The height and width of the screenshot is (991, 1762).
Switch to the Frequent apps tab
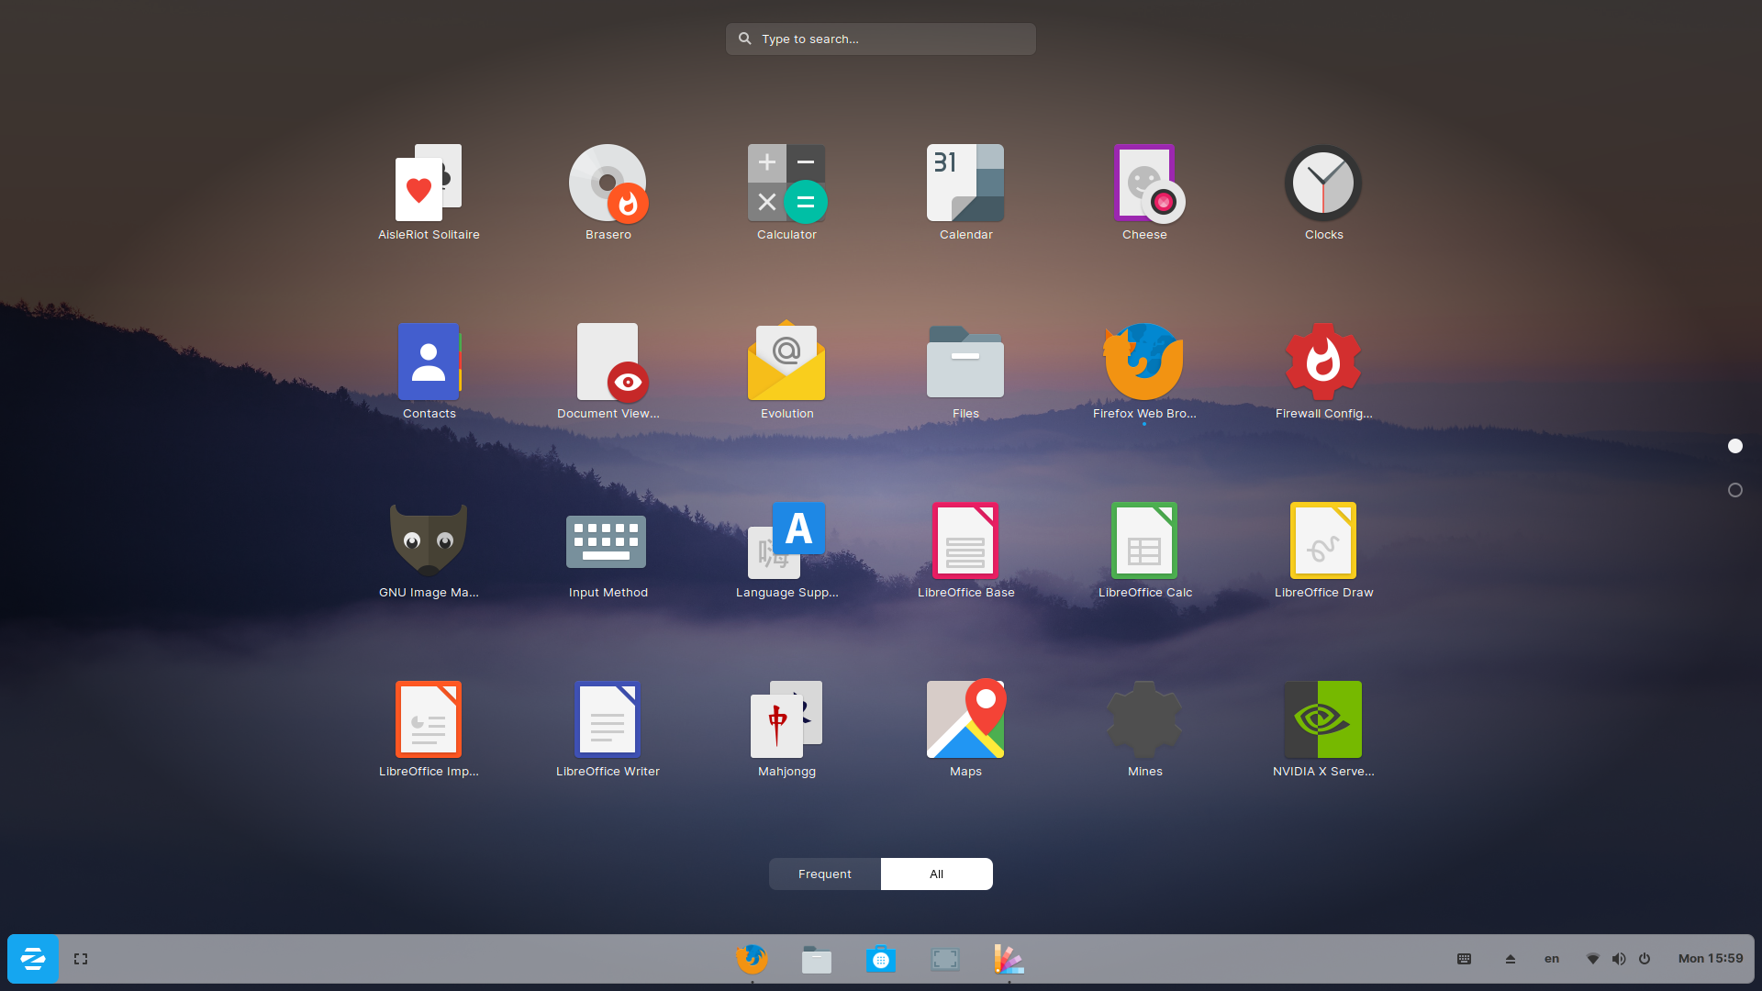(x=825, y=874)
